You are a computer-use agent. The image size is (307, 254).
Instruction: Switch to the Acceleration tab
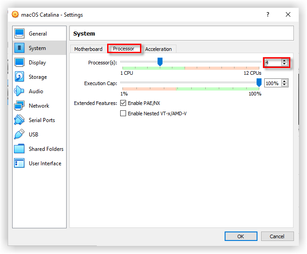pyautogui.click(x=158, y=49)
